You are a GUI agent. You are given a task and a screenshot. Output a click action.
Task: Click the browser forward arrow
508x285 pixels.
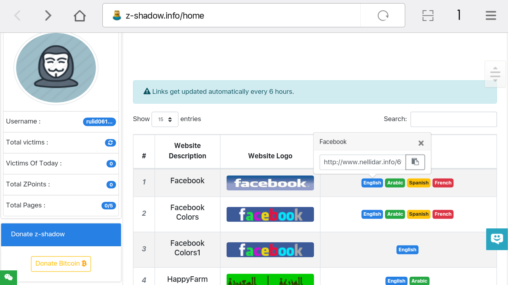click(48, 15)
